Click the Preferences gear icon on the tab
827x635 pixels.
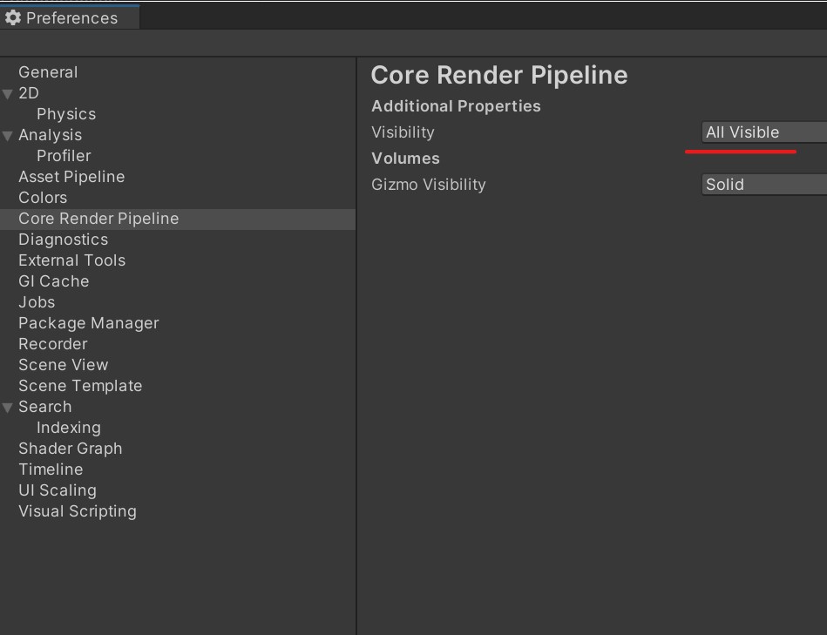tap(12, 17)
